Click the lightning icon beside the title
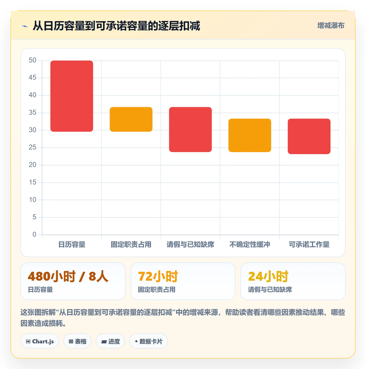Viewport: 366px width, 369px height. click(x=25, y=26)
